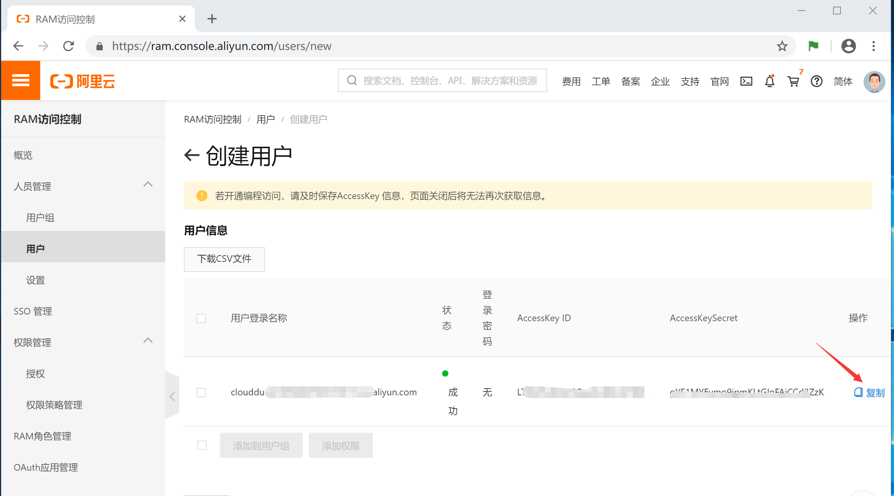Click the Aliyun logo

(x=82, y=81)
